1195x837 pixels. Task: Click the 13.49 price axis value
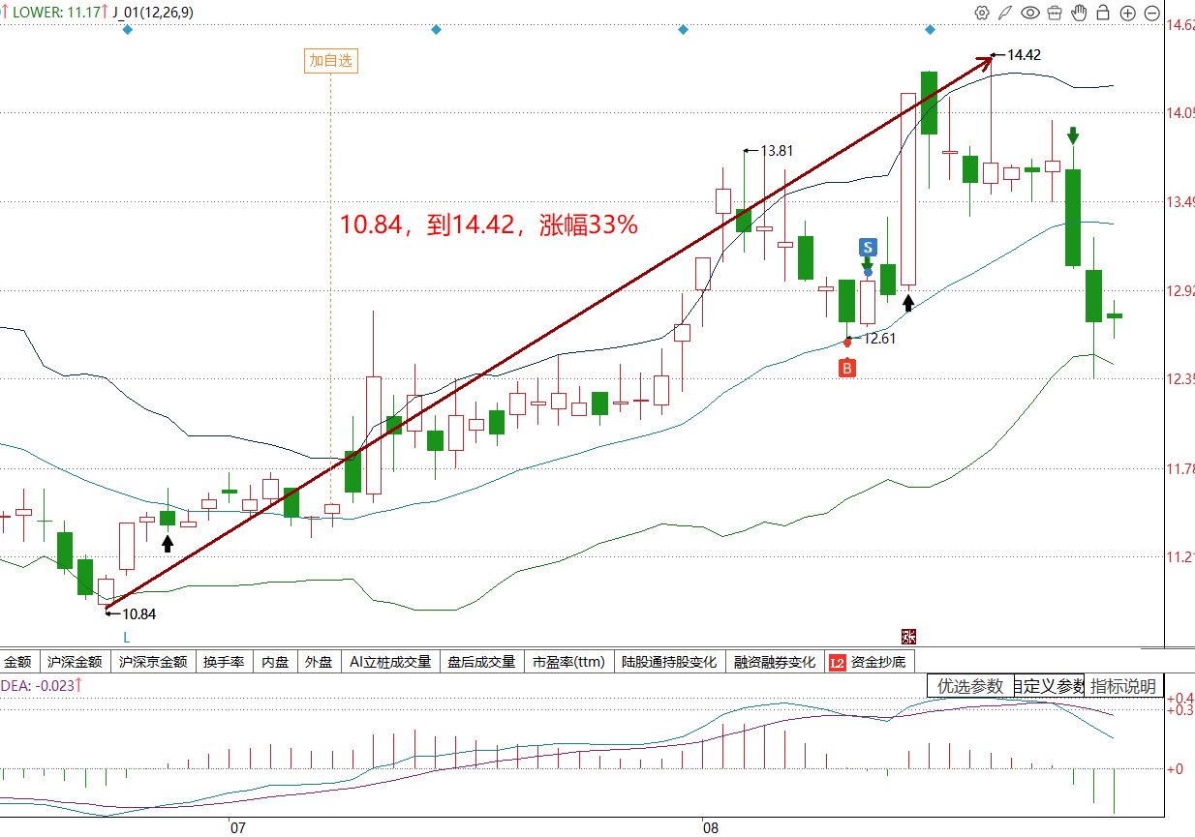[1181, 201]
